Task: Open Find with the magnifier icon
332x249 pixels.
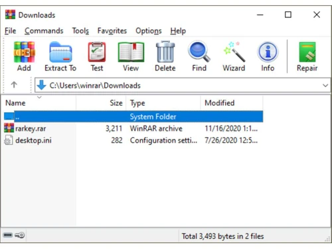Action: click(x=199, y=51)
